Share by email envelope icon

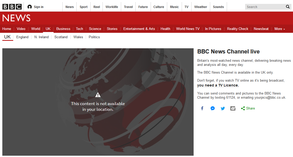point(233,108)
